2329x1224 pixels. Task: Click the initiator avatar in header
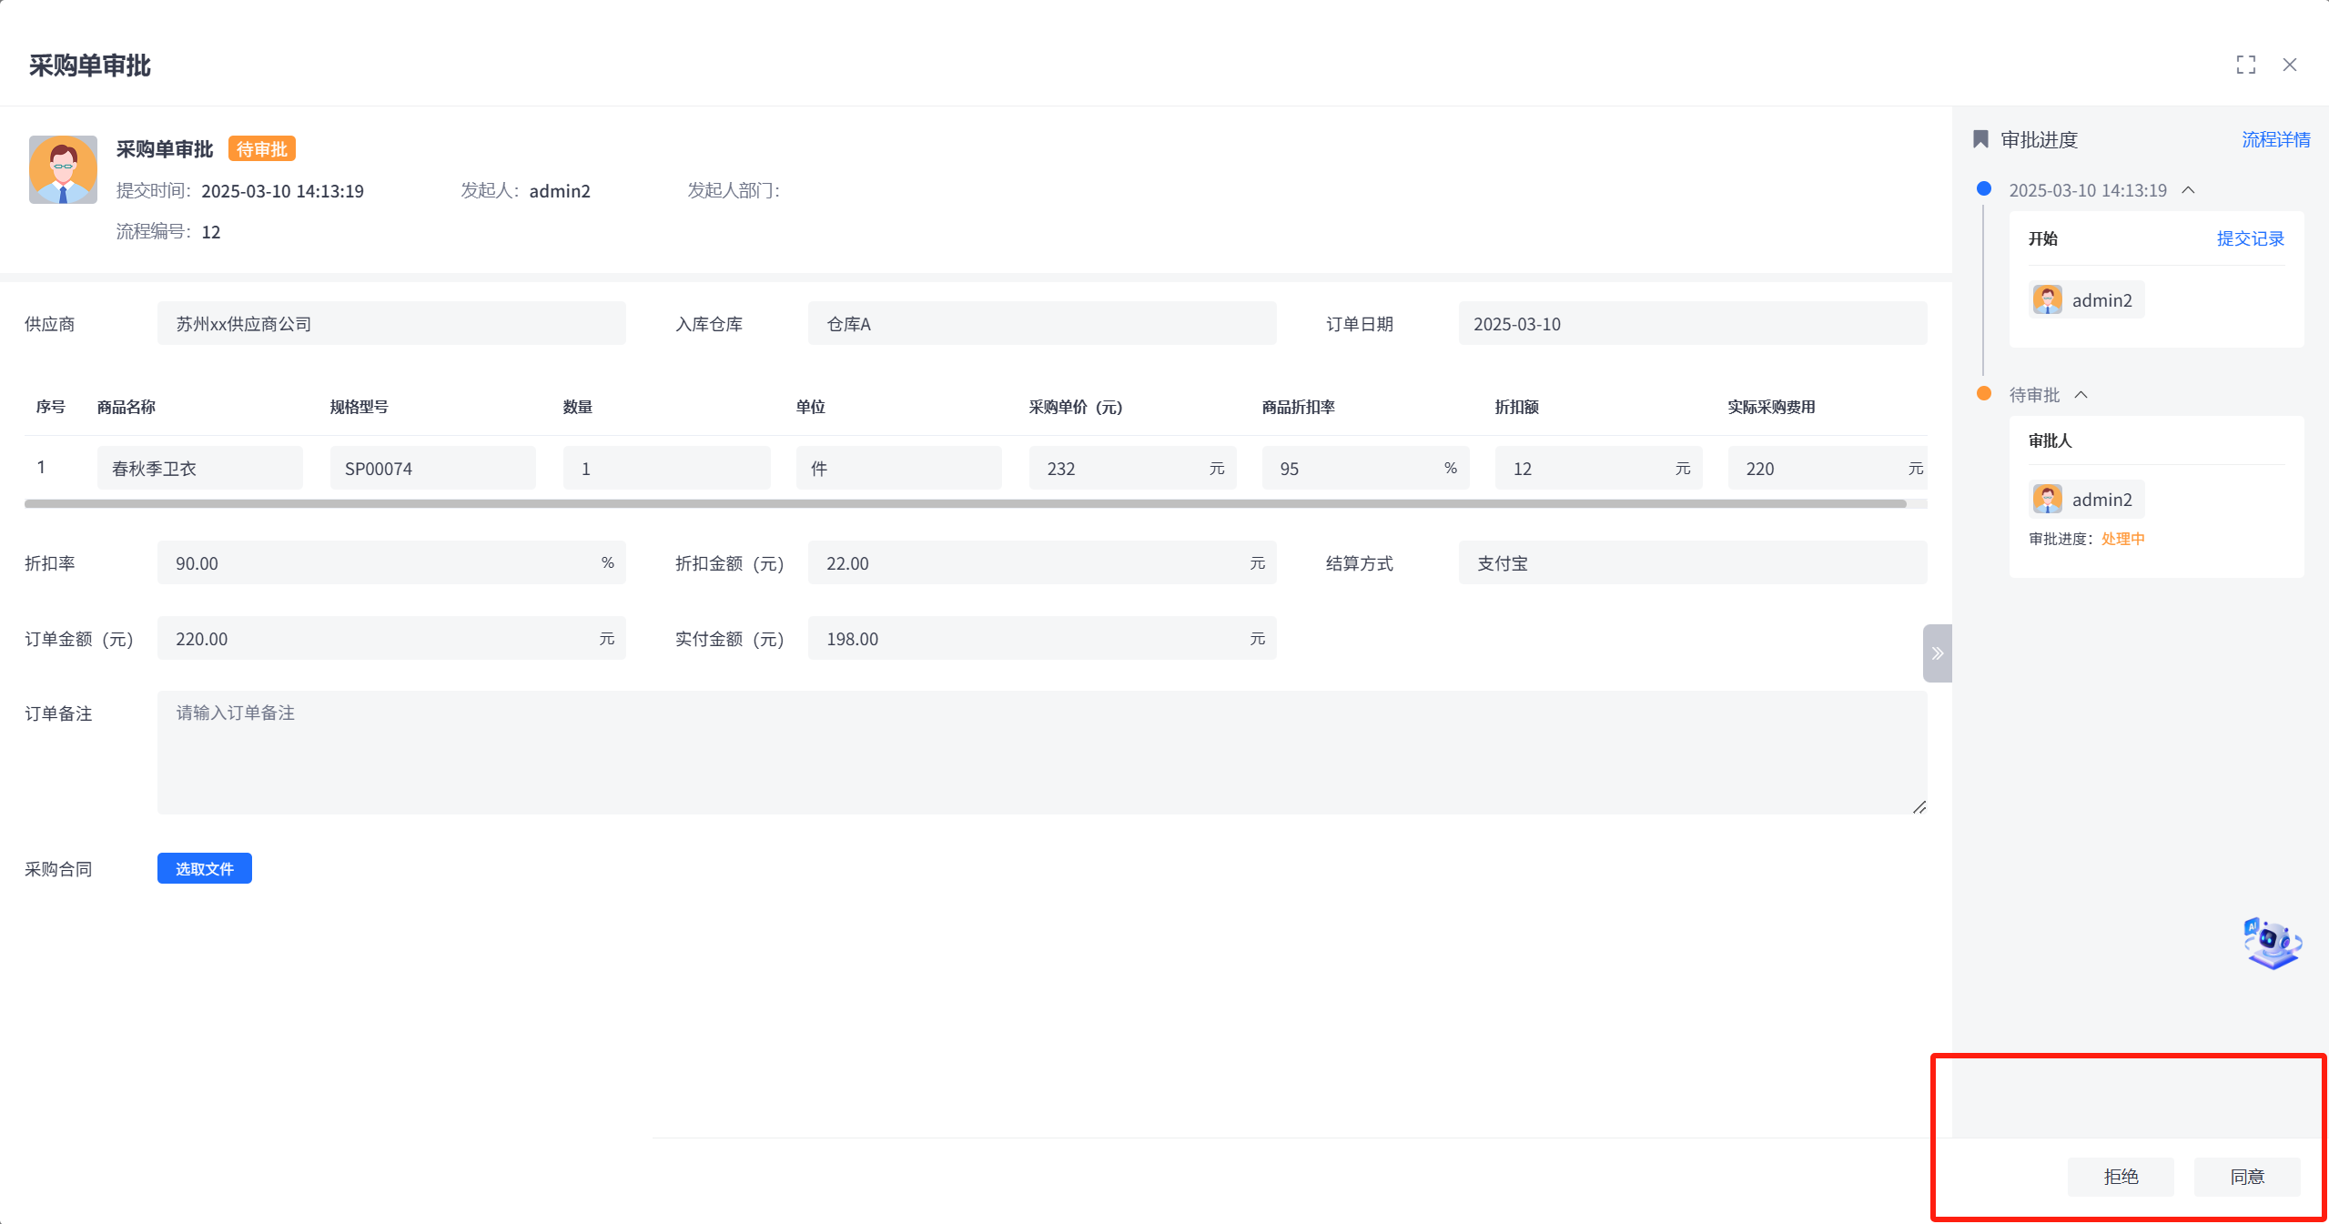63,170
